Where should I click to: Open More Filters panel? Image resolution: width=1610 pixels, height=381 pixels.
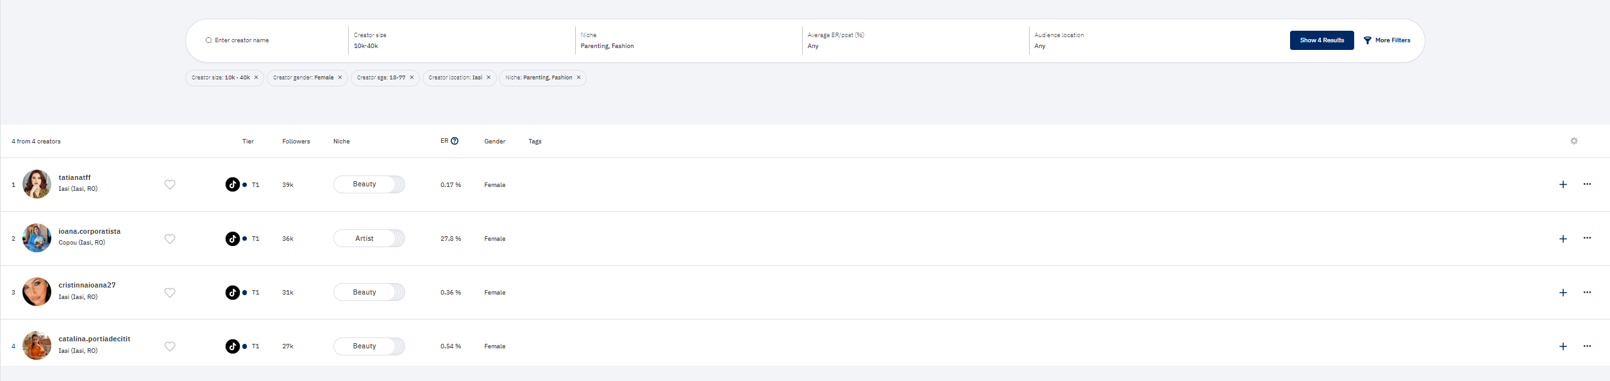click(x=1387, y=40)
